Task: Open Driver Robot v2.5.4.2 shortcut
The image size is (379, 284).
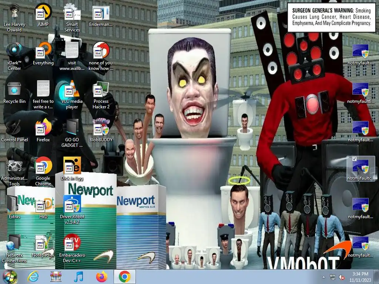Action: [x=72, y=210]
